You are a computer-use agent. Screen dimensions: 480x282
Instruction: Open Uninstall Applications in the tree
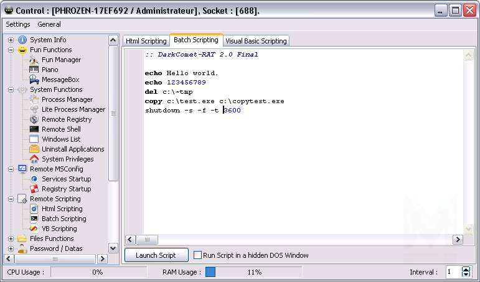pyautogui.click(x=72, y=149)
